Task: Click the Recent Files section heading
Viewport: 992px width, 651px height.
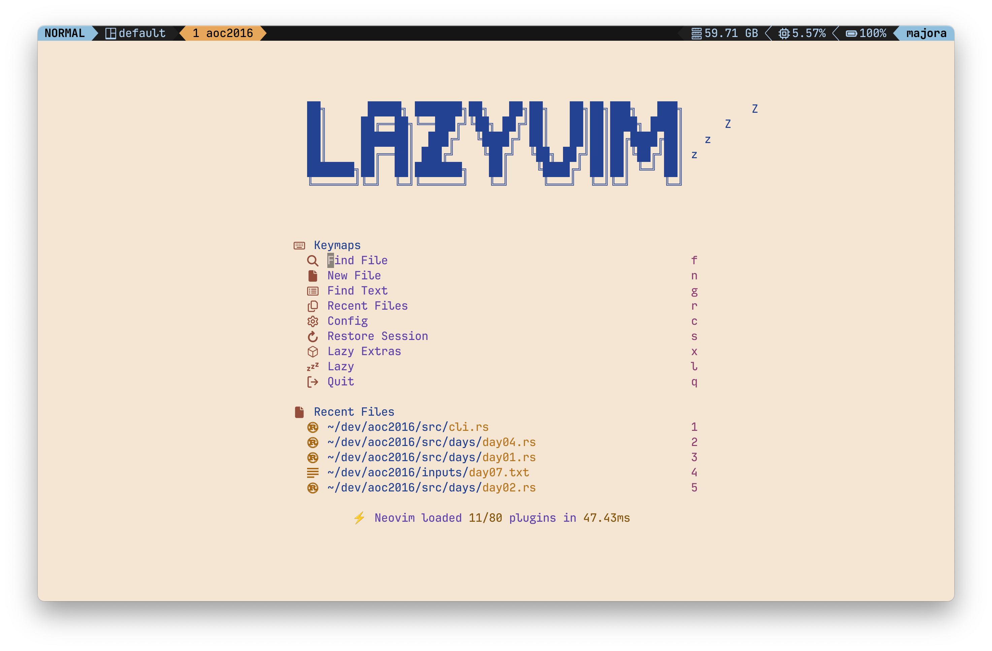Action: pyautogui.click(x=354, y=412)
